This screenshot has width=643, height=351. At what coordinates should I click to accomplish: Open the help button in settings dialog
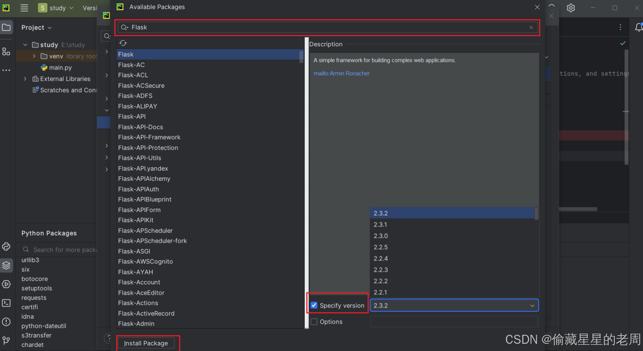108,338
